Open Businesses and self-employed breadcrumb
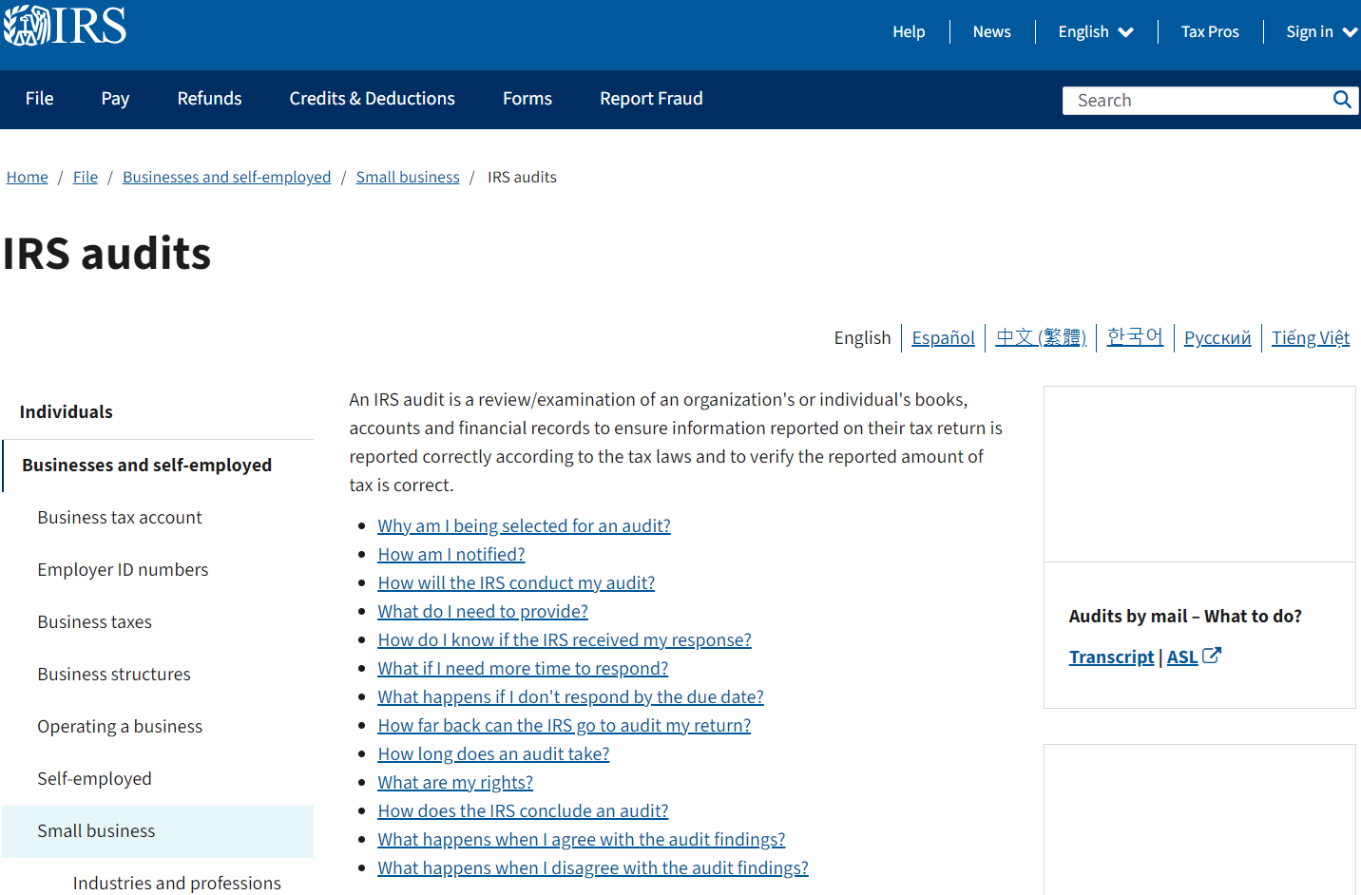 click(227, 178)
